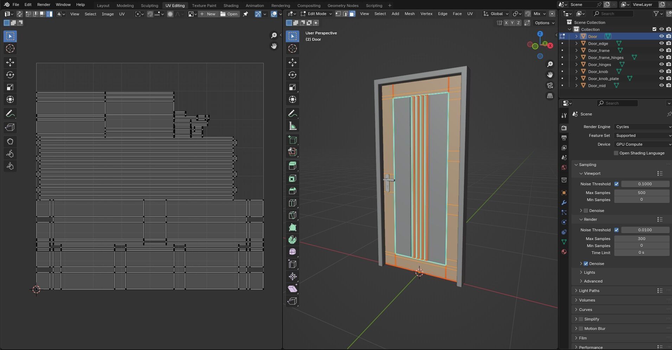Disable Door_mid in renders

tap(668, 85)
